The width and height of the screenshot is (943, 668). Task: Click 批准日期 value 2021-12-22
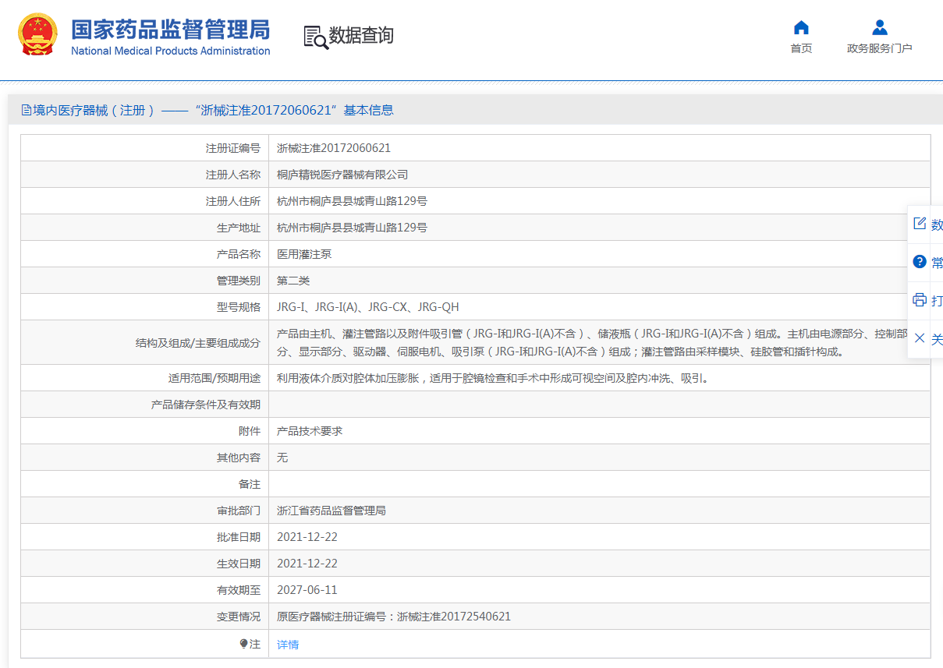307,537
